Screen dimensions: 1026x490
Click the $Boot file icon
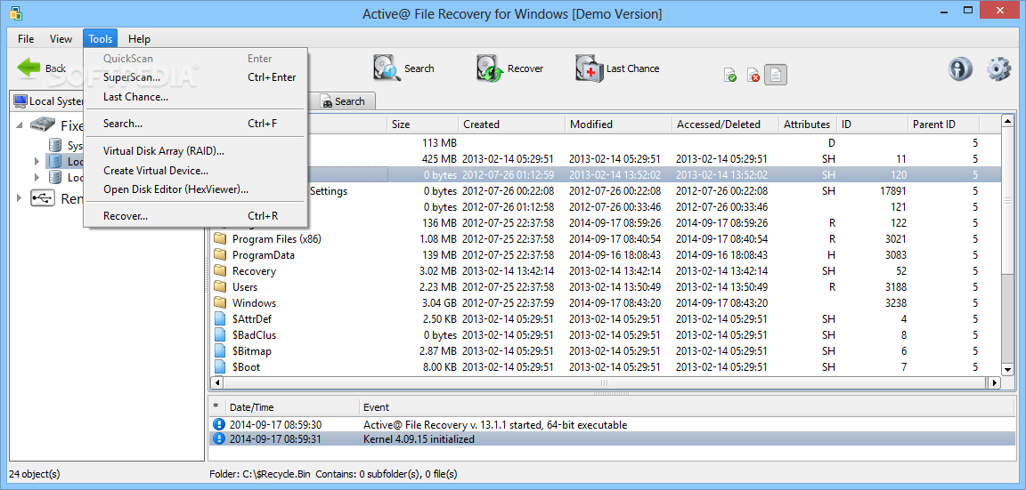click(220, 366)
